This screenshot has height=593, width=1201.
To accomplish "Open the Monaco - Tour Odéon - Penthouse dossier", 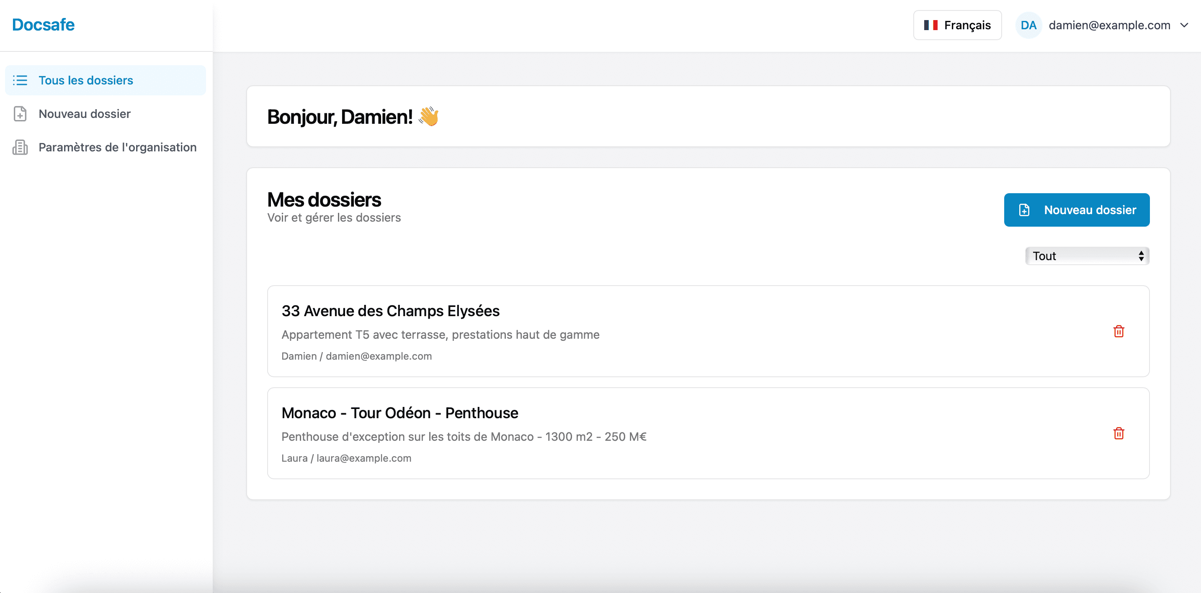I will click(399, 413).
